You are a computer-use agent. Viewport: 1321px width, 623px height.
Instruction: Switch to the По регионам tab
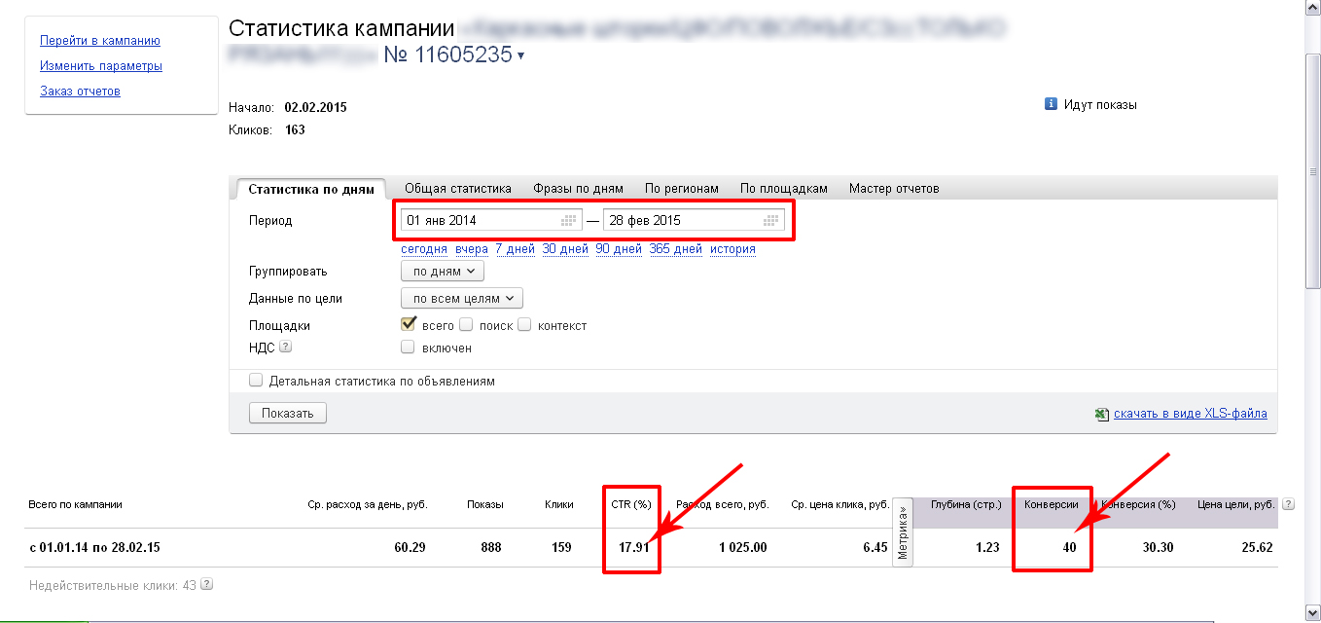682,189
